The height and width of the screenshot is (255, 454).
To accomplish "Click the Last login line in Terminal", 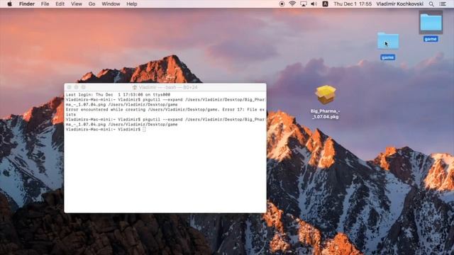I will tap(118, 94).
